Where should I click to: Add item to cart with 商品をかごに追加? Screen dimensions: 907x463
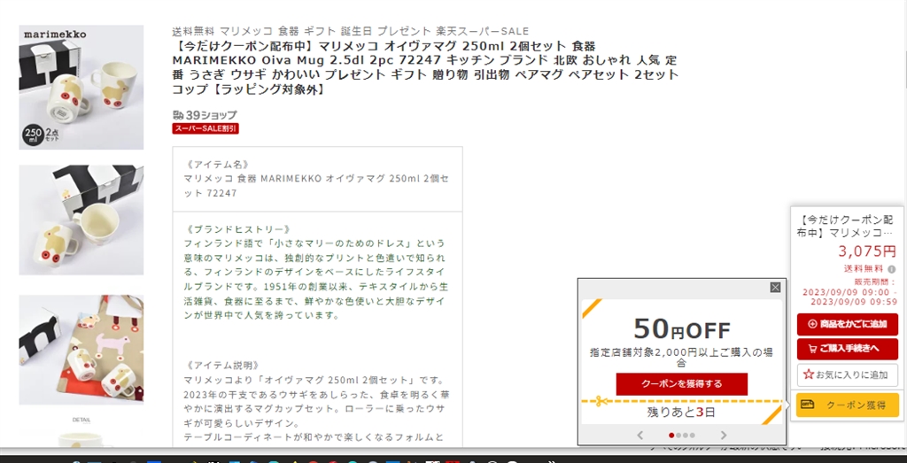848,324
